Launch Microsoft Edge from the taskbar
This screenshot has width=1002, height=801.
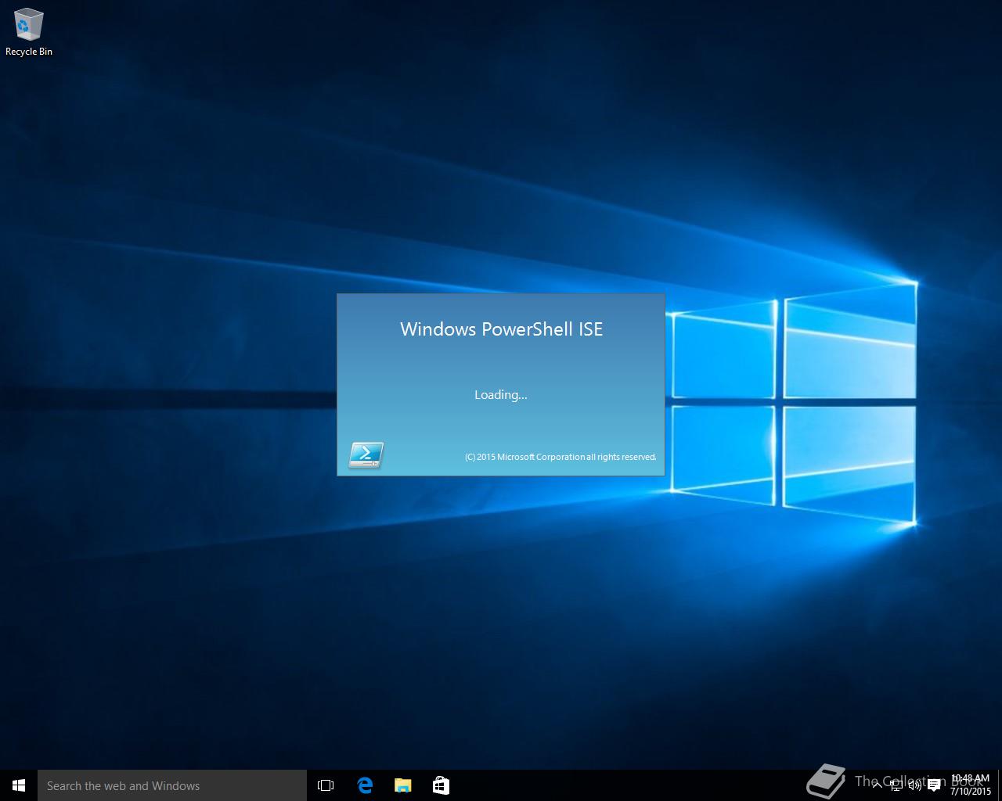click(x=365, y=785)
